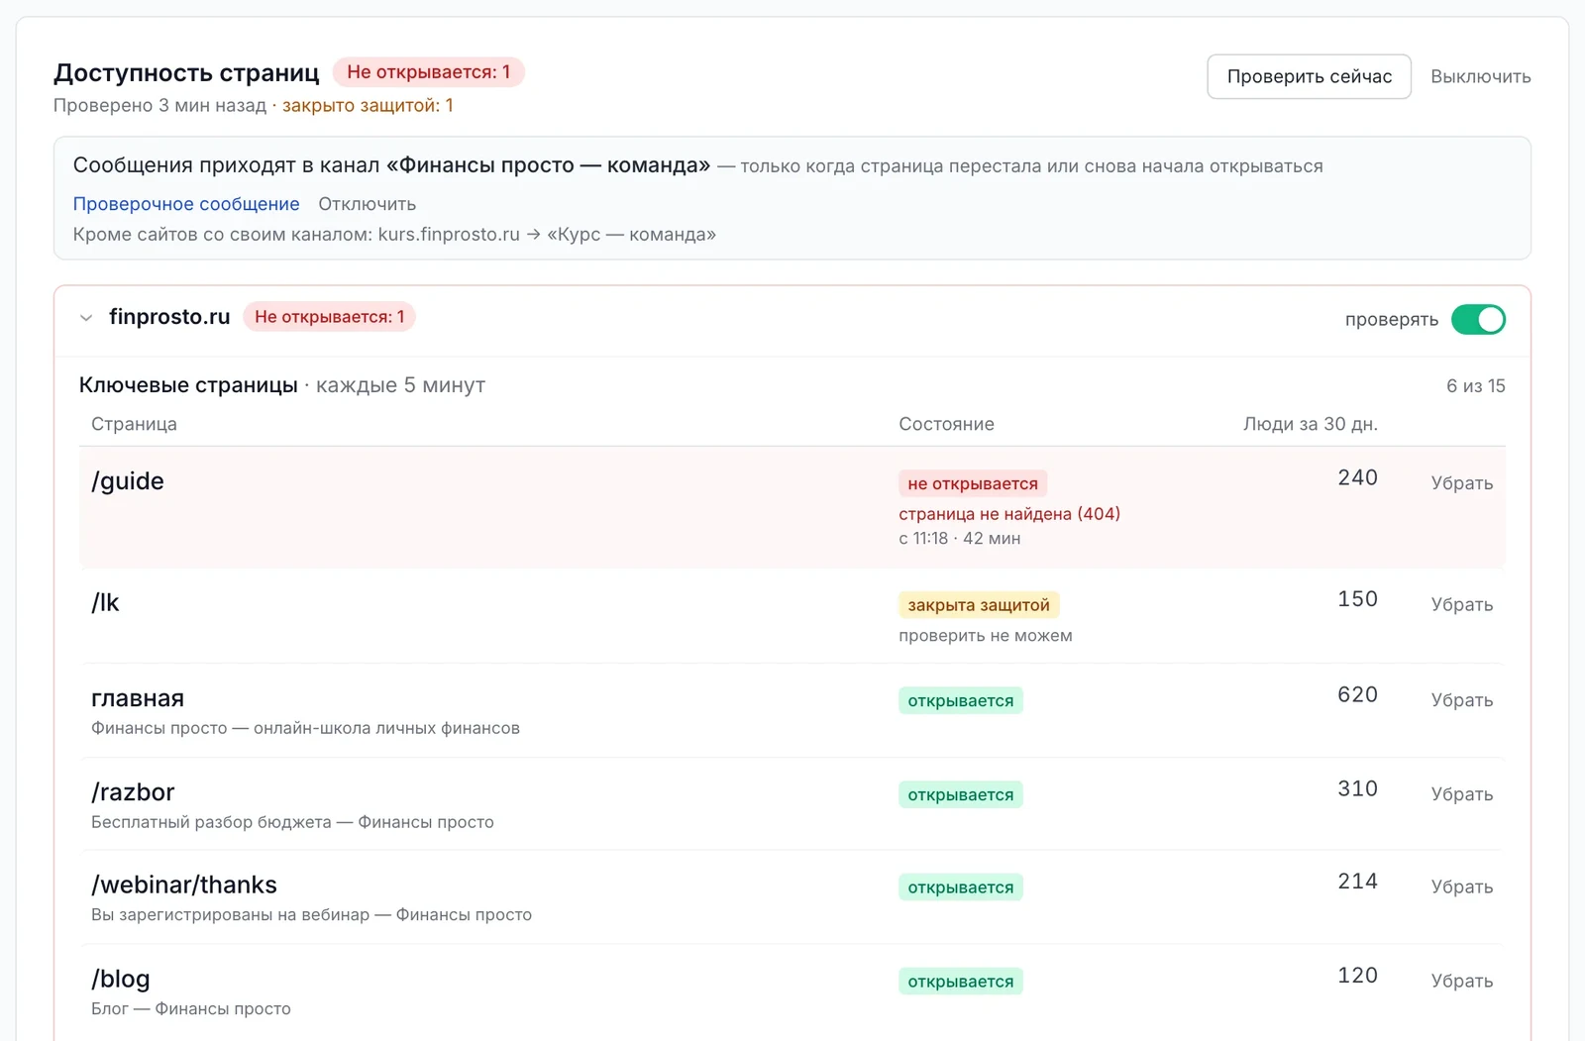Click Выключить to disable page checks
1585x1041 pixels.
pyautogui.click(x=1480, y=76)
